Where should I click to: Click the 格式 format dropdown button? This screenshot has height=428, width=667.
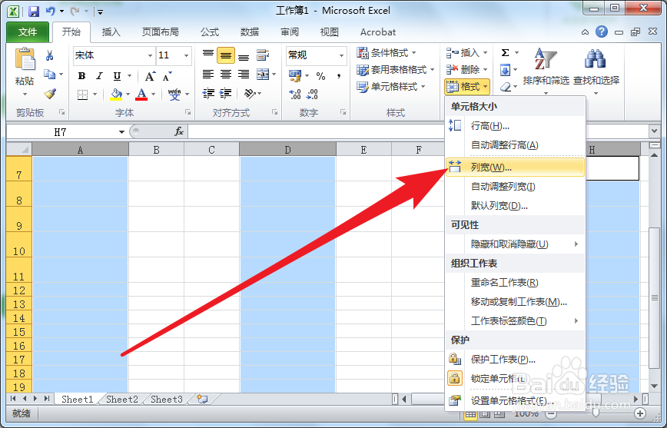pyautogui.click(x=467, y=87)
